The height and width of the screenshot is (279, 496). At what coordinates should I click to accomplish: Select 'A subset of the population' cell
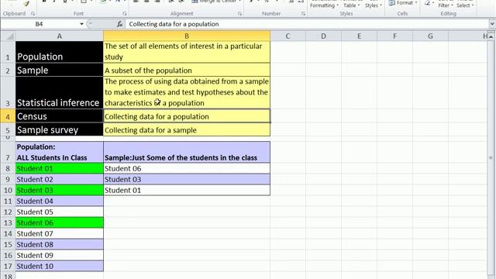tap(187, 70)
